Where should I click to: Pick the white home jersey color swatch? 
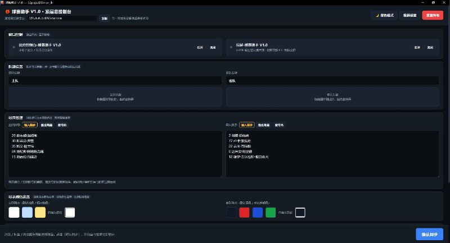click(x=14, y=212)
